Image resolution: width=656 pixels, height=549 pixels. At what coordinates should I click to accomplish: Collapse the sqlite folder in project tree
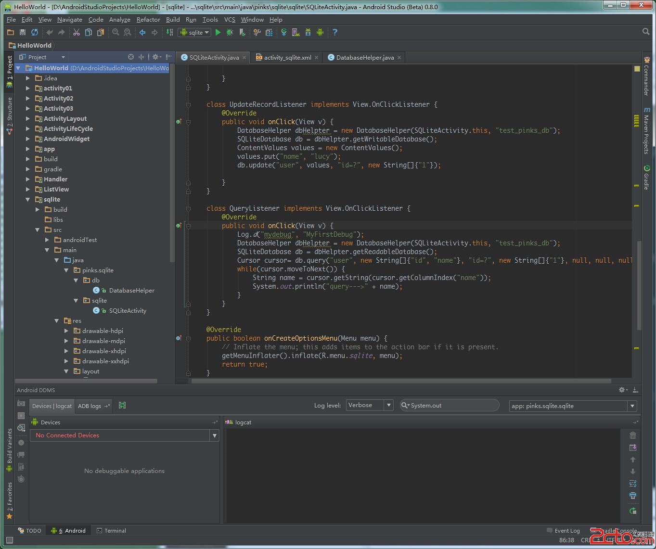click(28, 199)
